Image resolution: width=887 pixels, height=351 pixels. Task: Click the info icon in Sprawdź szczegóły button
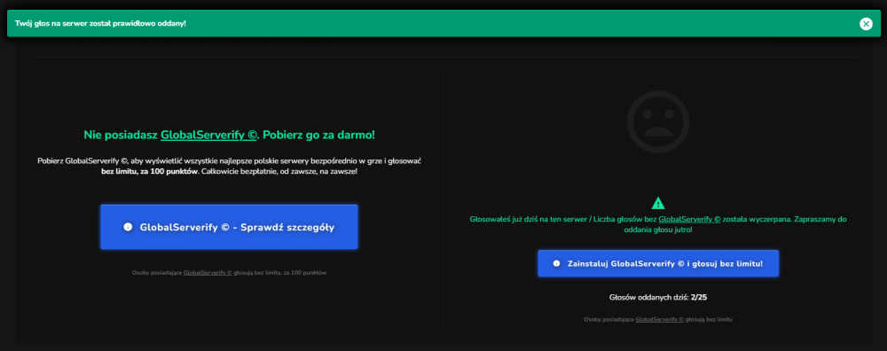coord(128,227)
